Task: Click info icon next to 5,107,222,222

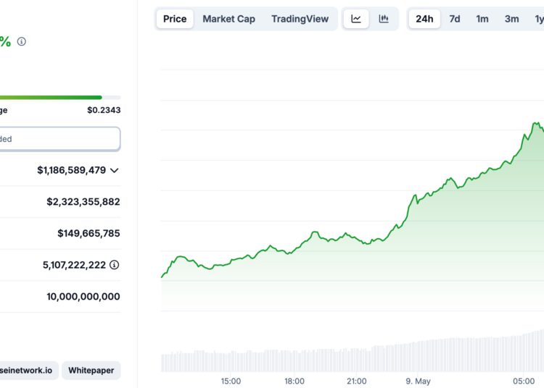Action: [x=115, y=265]
